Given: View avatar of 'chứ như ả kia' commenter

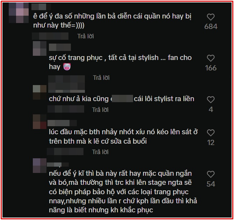Looking at the screenshot, I should tap(39, 92).
